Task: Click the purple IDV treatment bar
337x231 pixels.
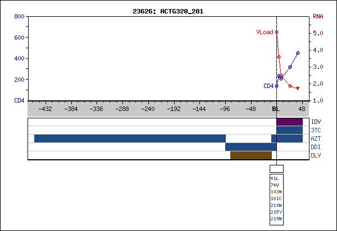Action: pyautogui.click(x=290, y=122)
